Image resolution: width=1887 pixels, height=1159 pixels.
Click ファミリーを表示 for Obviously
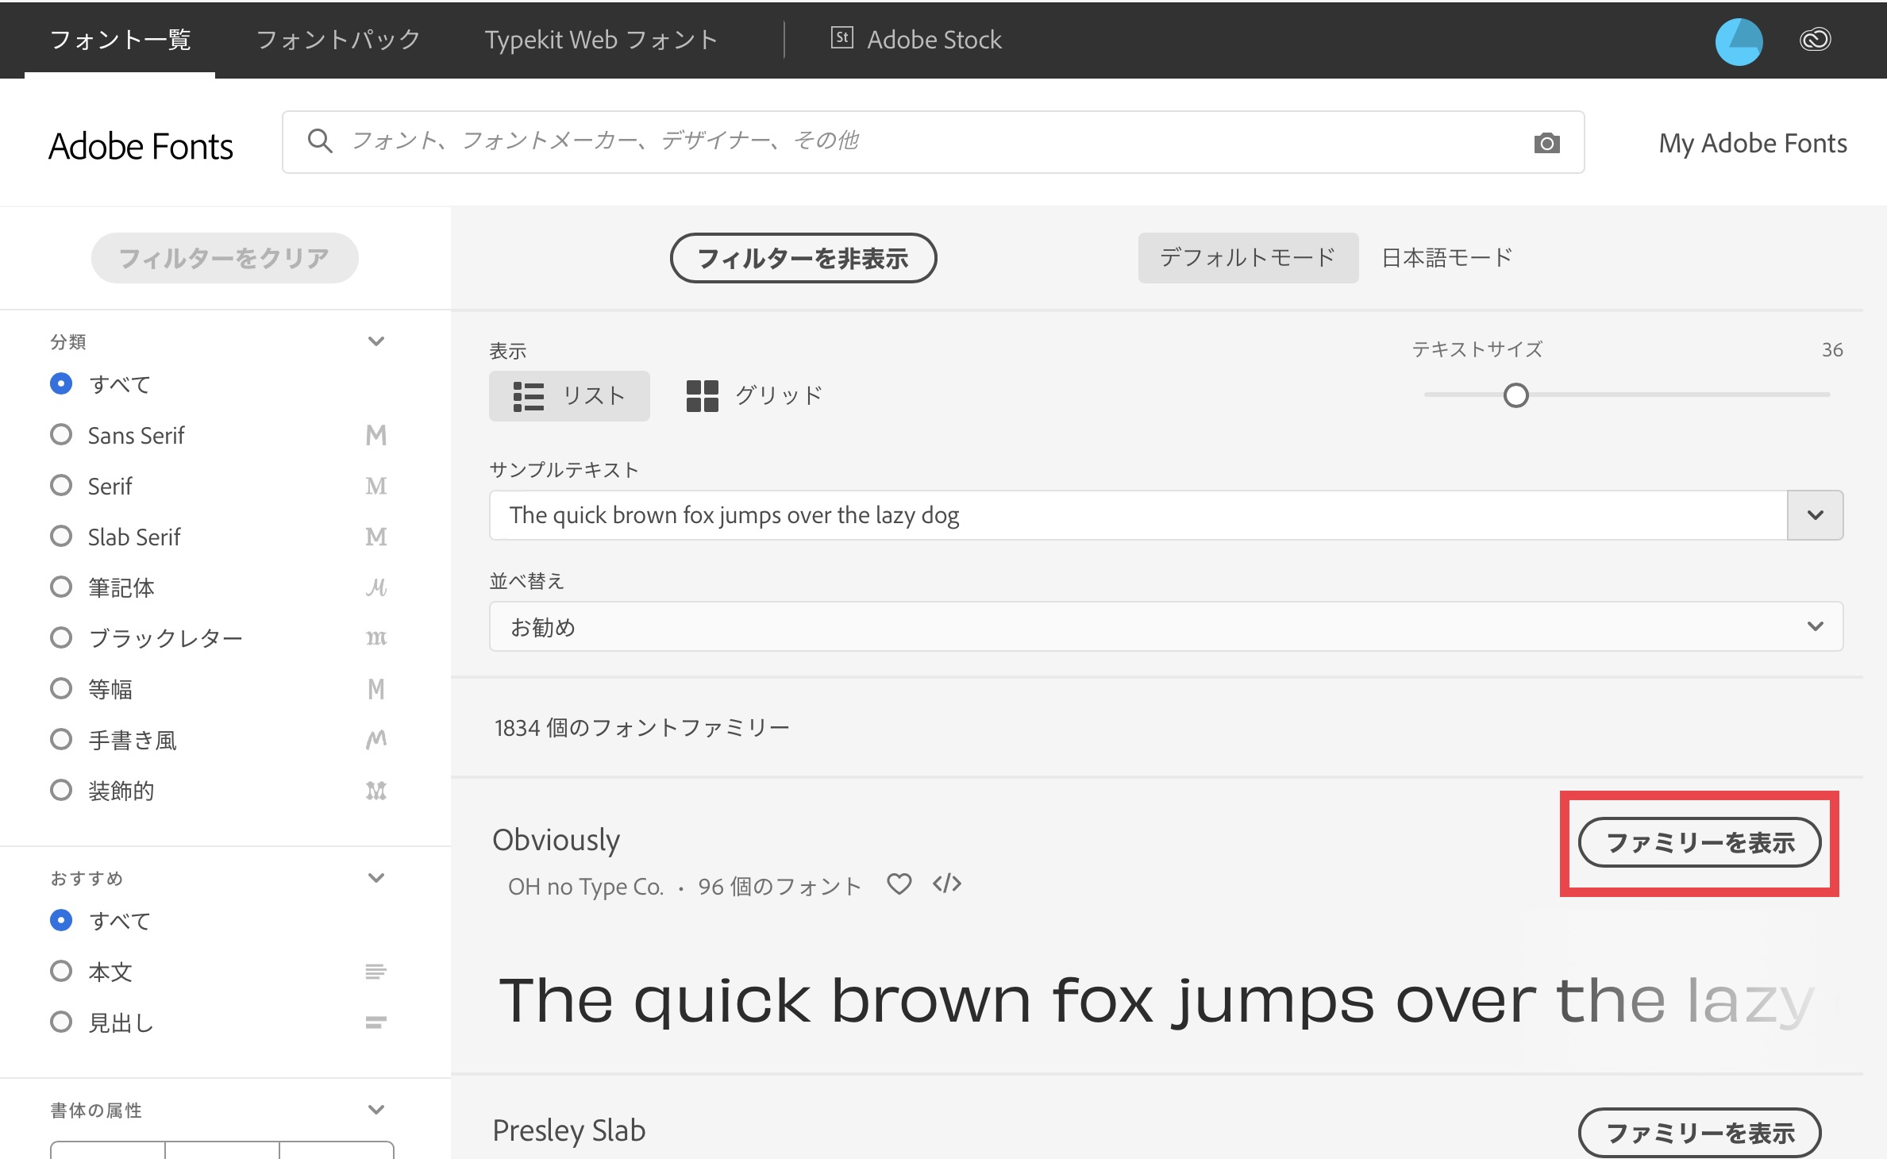coord(1699,842)
